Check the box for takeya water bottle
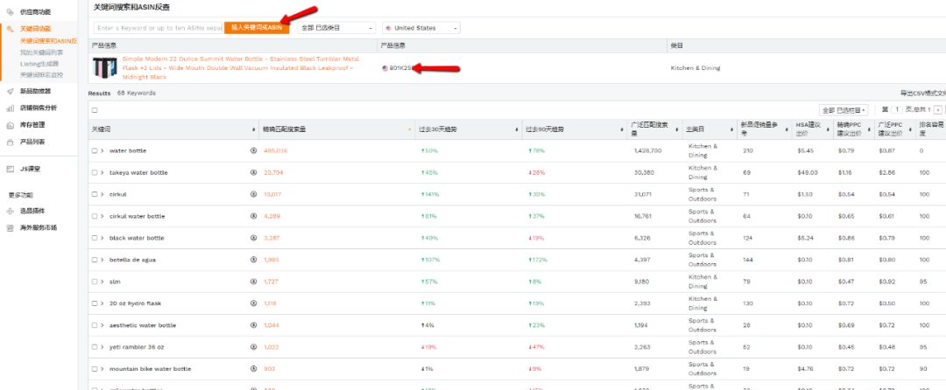The width and height of the screenshot is (946, 390). point(95,173)
